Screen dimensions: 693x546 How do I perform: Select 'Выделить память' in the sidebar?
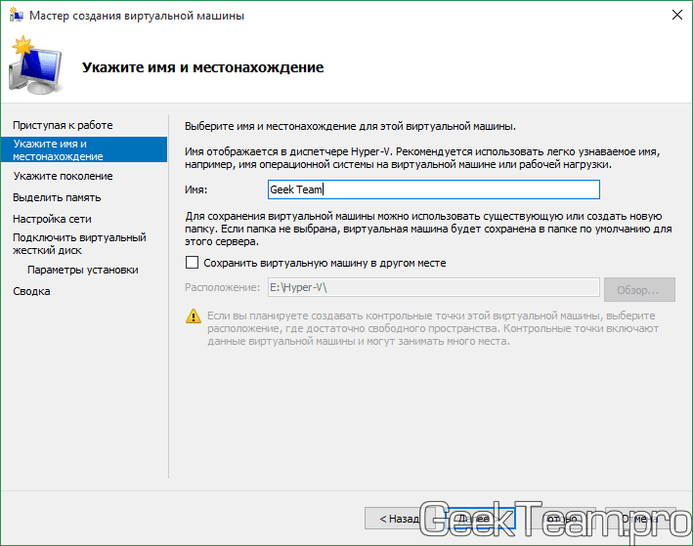(58, 197)
